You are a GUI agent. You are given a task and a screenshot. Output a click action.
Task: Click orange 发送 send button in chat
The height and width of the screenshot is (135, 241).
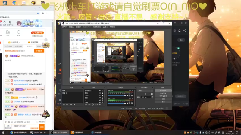click(42, 127)
